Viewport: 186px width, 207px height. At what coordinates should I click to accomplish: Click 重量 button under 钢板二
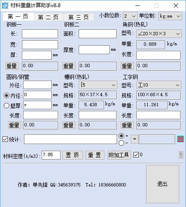click(69, 66)
